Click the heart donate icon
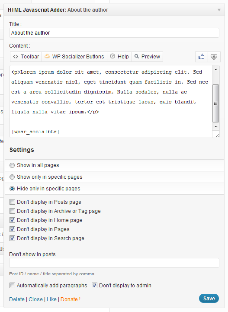 pyautogui.click(x=214, y=57)
